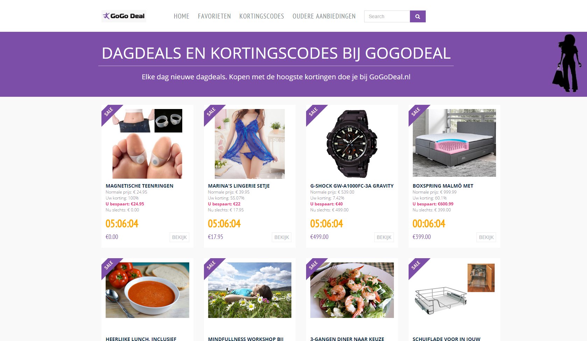Open the shrimp salad diner thumbnail
The height and width of the screenshot is (341, 587).
point(352,290)
